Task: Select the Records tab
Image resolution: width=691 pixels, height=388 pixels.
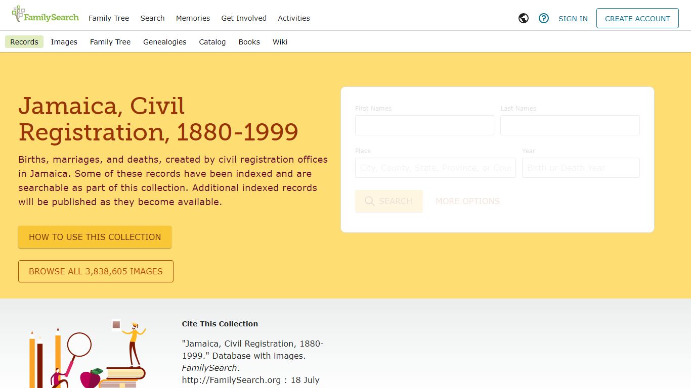Action: coord(24,42)
